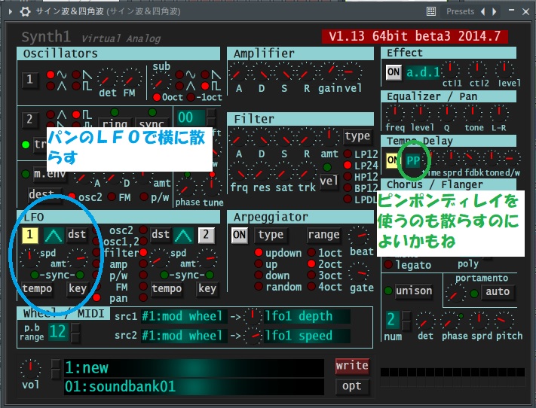Go to next preset arrow
The width and height of the screenshot is (536, 408).
coord(495,11)
